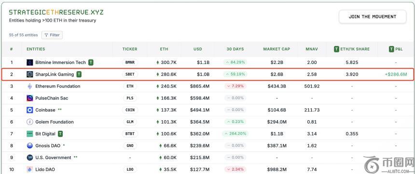Click the PLS ticker pill

click(x=130, y=98)
